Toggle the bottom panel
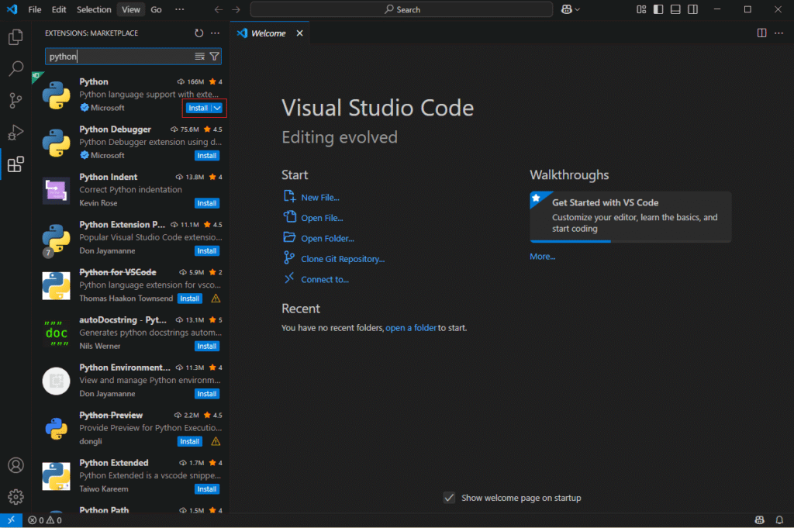This screenshot has height=528, width=794. pos(675,9)
